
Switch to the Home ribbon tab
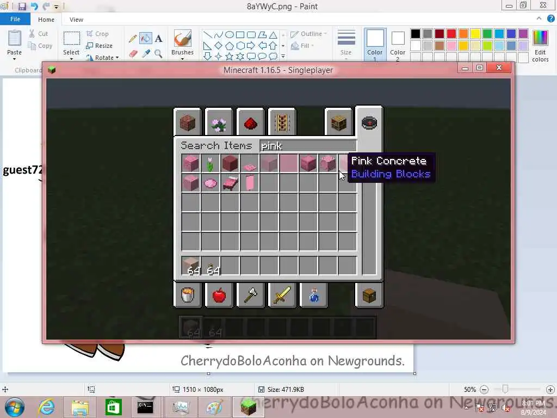(46, 20)
